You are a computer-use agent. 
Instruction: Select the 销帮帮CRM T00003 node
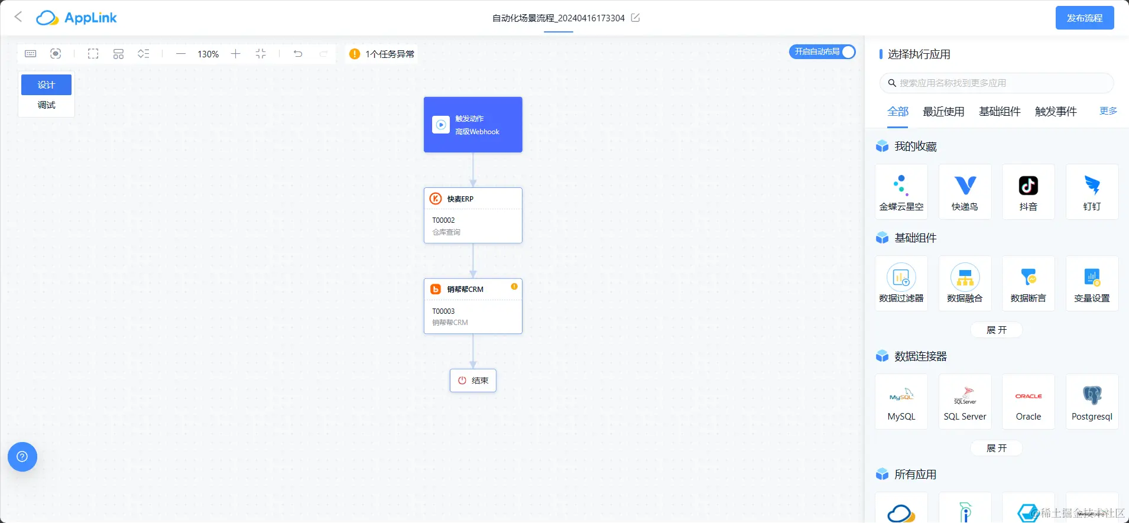point(473,306)
